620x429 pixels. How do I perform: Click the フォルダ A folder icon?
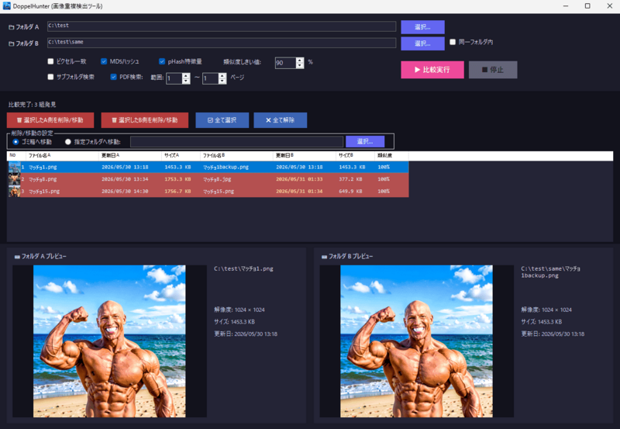point(12,27)
